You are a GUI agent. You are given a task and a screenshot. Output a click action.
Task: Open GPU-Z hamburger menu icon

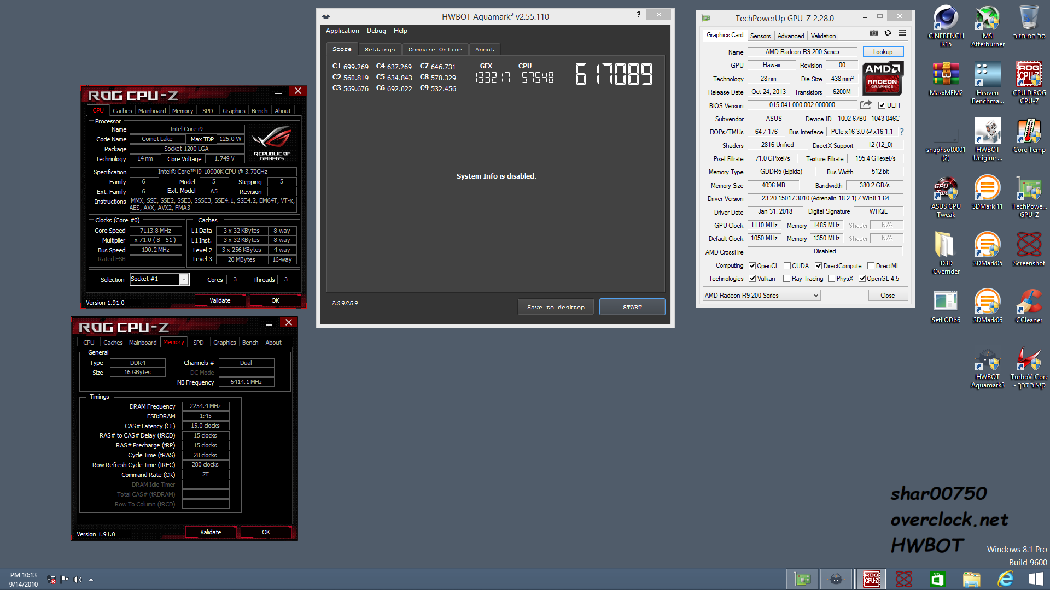coord(902,33)
